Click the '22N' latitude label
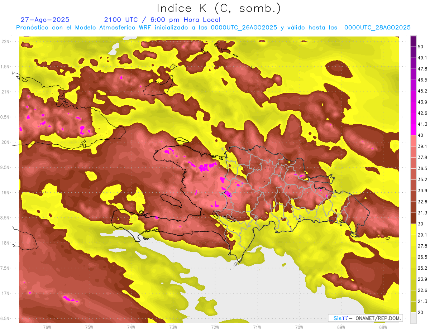Image resolution: width=430 pixels, height=332 pixels. tap(6, 42)
